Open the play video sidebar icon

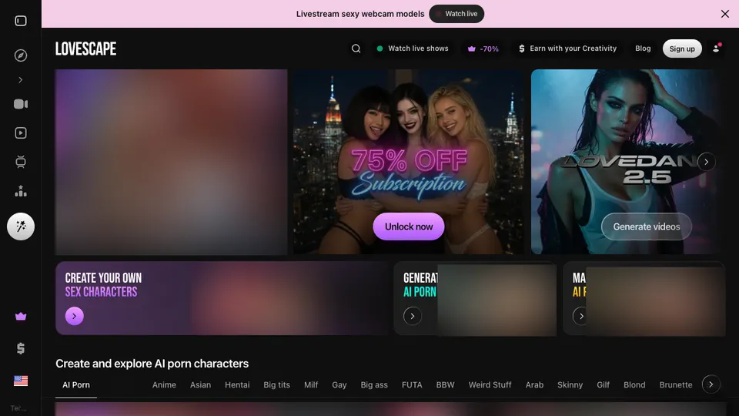(21, 133)
